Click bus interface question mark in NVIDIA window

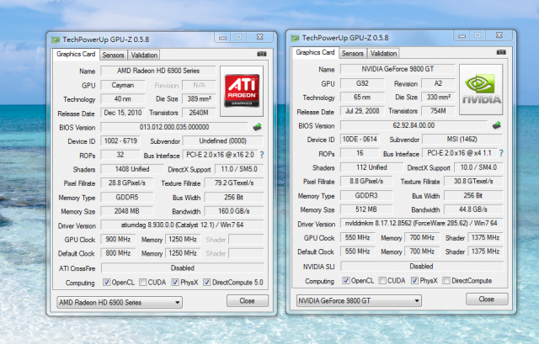point(501,153)
